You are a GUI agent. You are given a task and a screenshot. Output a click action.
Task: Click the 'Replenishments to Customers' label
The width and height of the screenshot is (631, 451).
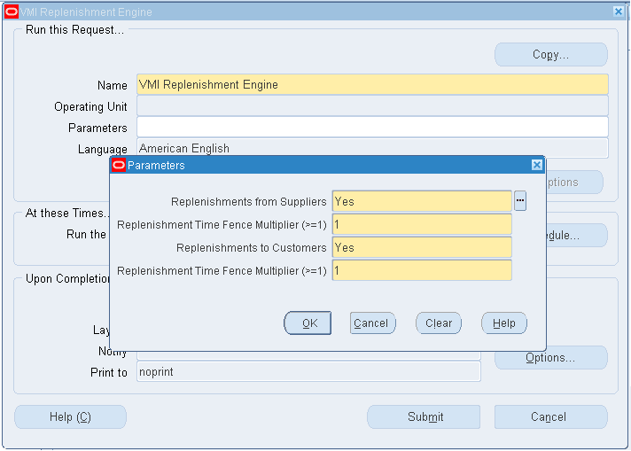pos(251,248)
